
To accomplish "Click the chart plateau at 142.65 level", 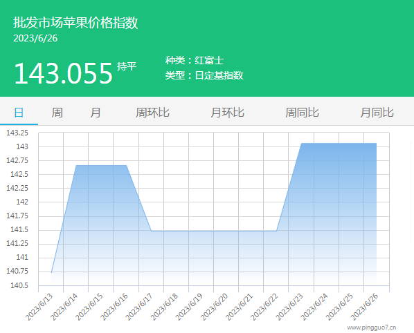I will (101, 165).
